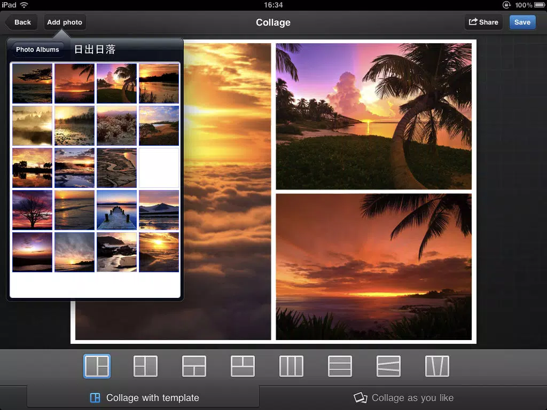This screenshot has width=547, height=410.
Task: Select the lily pond sunrise thumbnail
Action: click(75, 125)
